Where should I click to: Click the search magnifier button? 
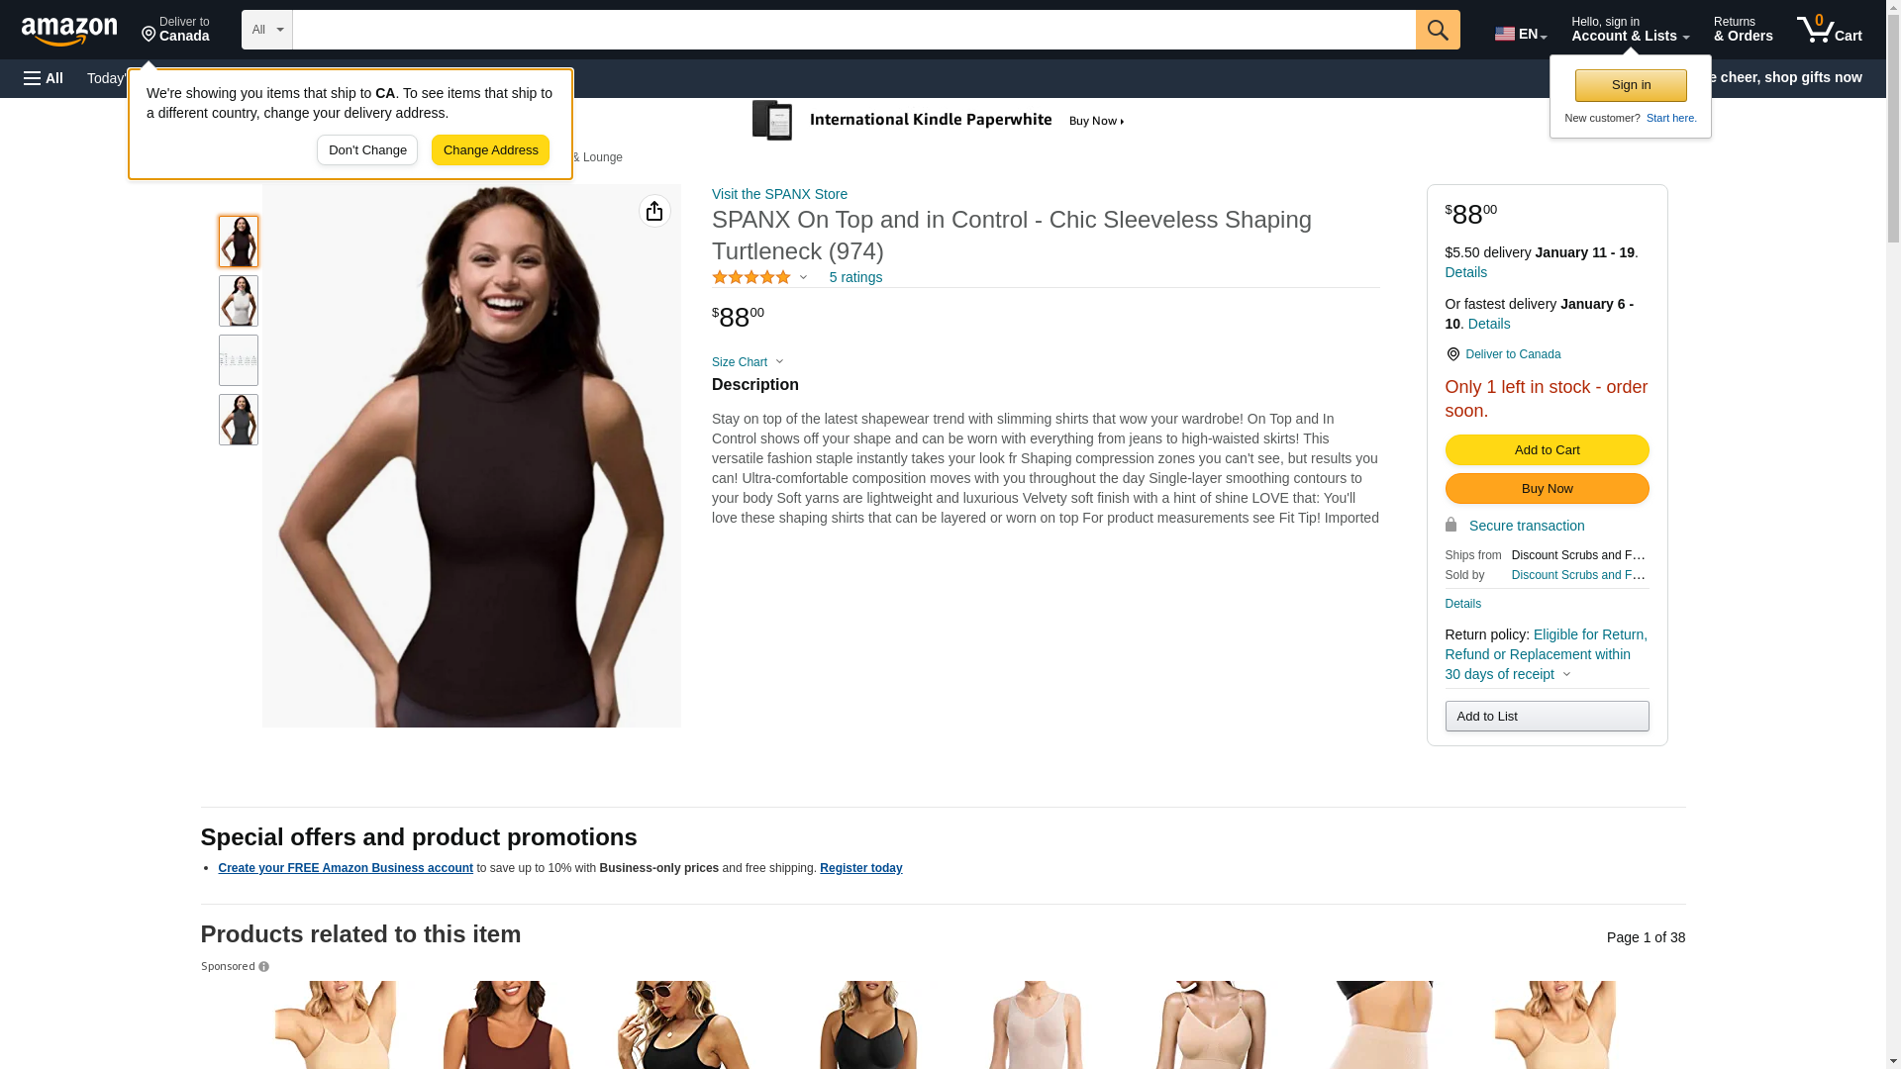(x=1438, y=30)
